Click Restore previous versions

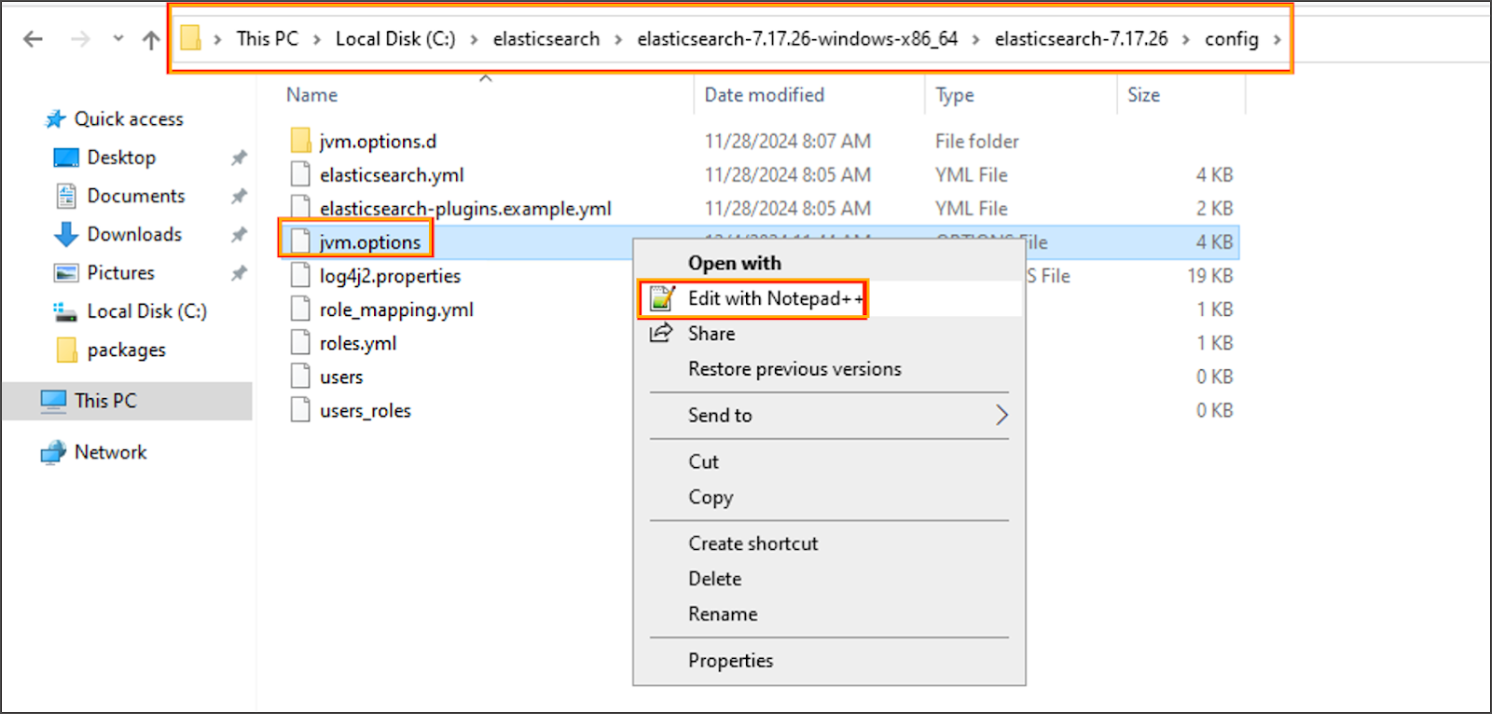click(794, 369)
